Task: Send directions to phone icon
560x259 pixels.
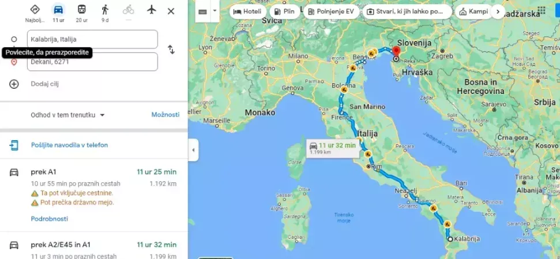Action: [x=14, y=145]
